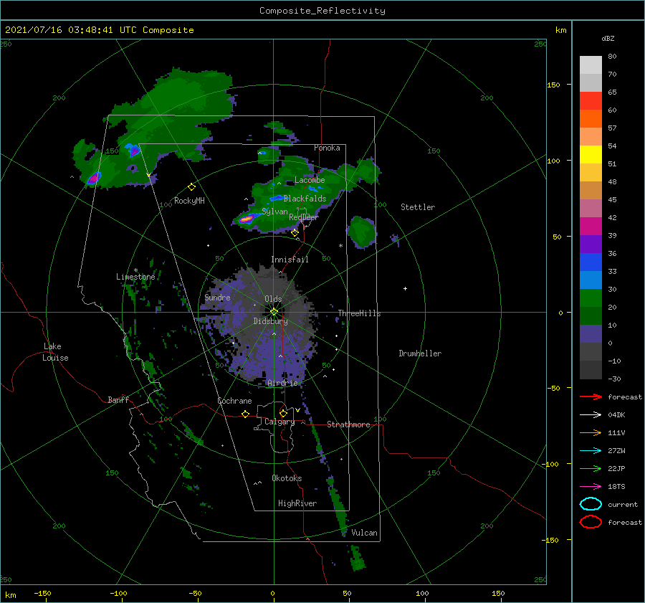Click the RockyMH label
The image size is (645, 603).
point(189,201)
